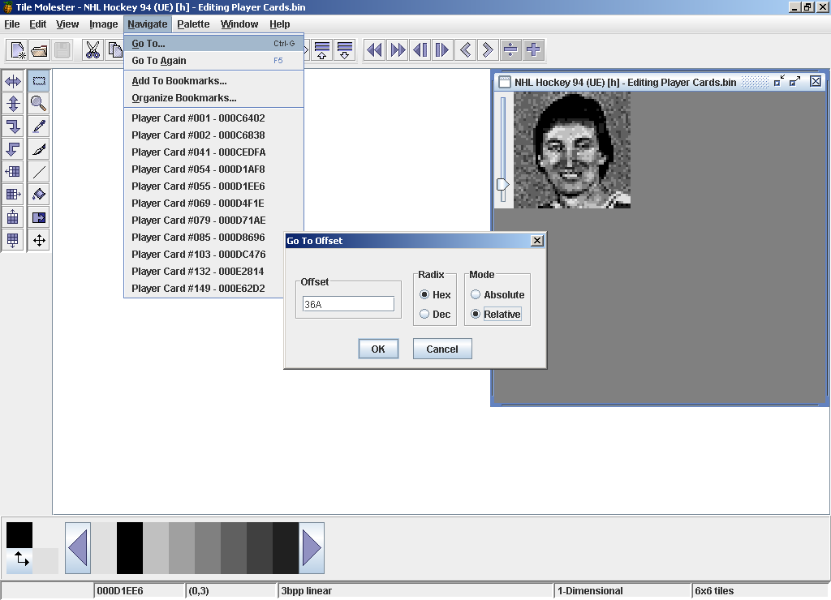This screenshot has height=600, width=831.
Task: Select the Hex radix option
Action: tap(424, 295)
